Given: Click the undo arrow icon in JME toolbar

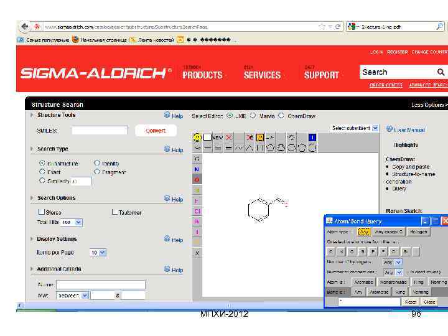Looking at the screenshot, I should coord(291,138).
